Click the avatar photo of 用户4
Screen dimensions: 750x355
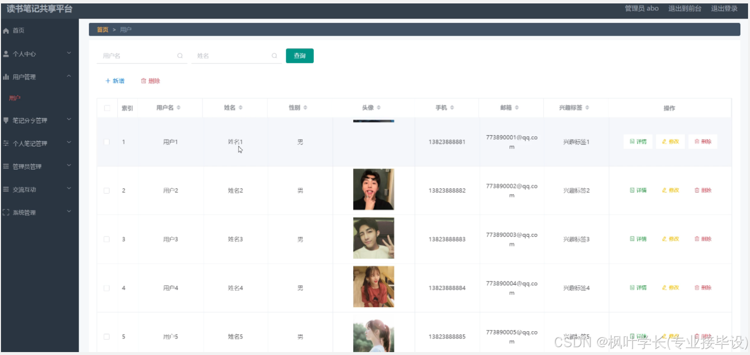pos(373,287)
